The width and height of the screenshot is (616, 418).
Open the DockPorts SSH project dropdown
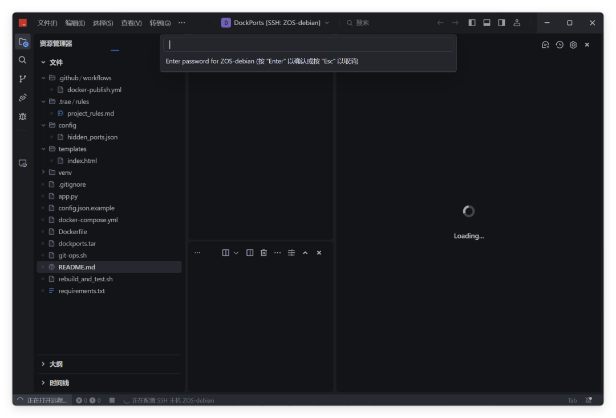(275, 23)
